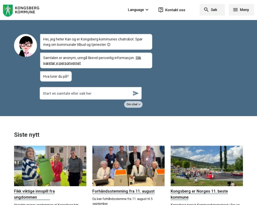
Task: Click the Kongsberg Kommune coat of arms logo
Action: pyautogui.click(x=8, y=10)
